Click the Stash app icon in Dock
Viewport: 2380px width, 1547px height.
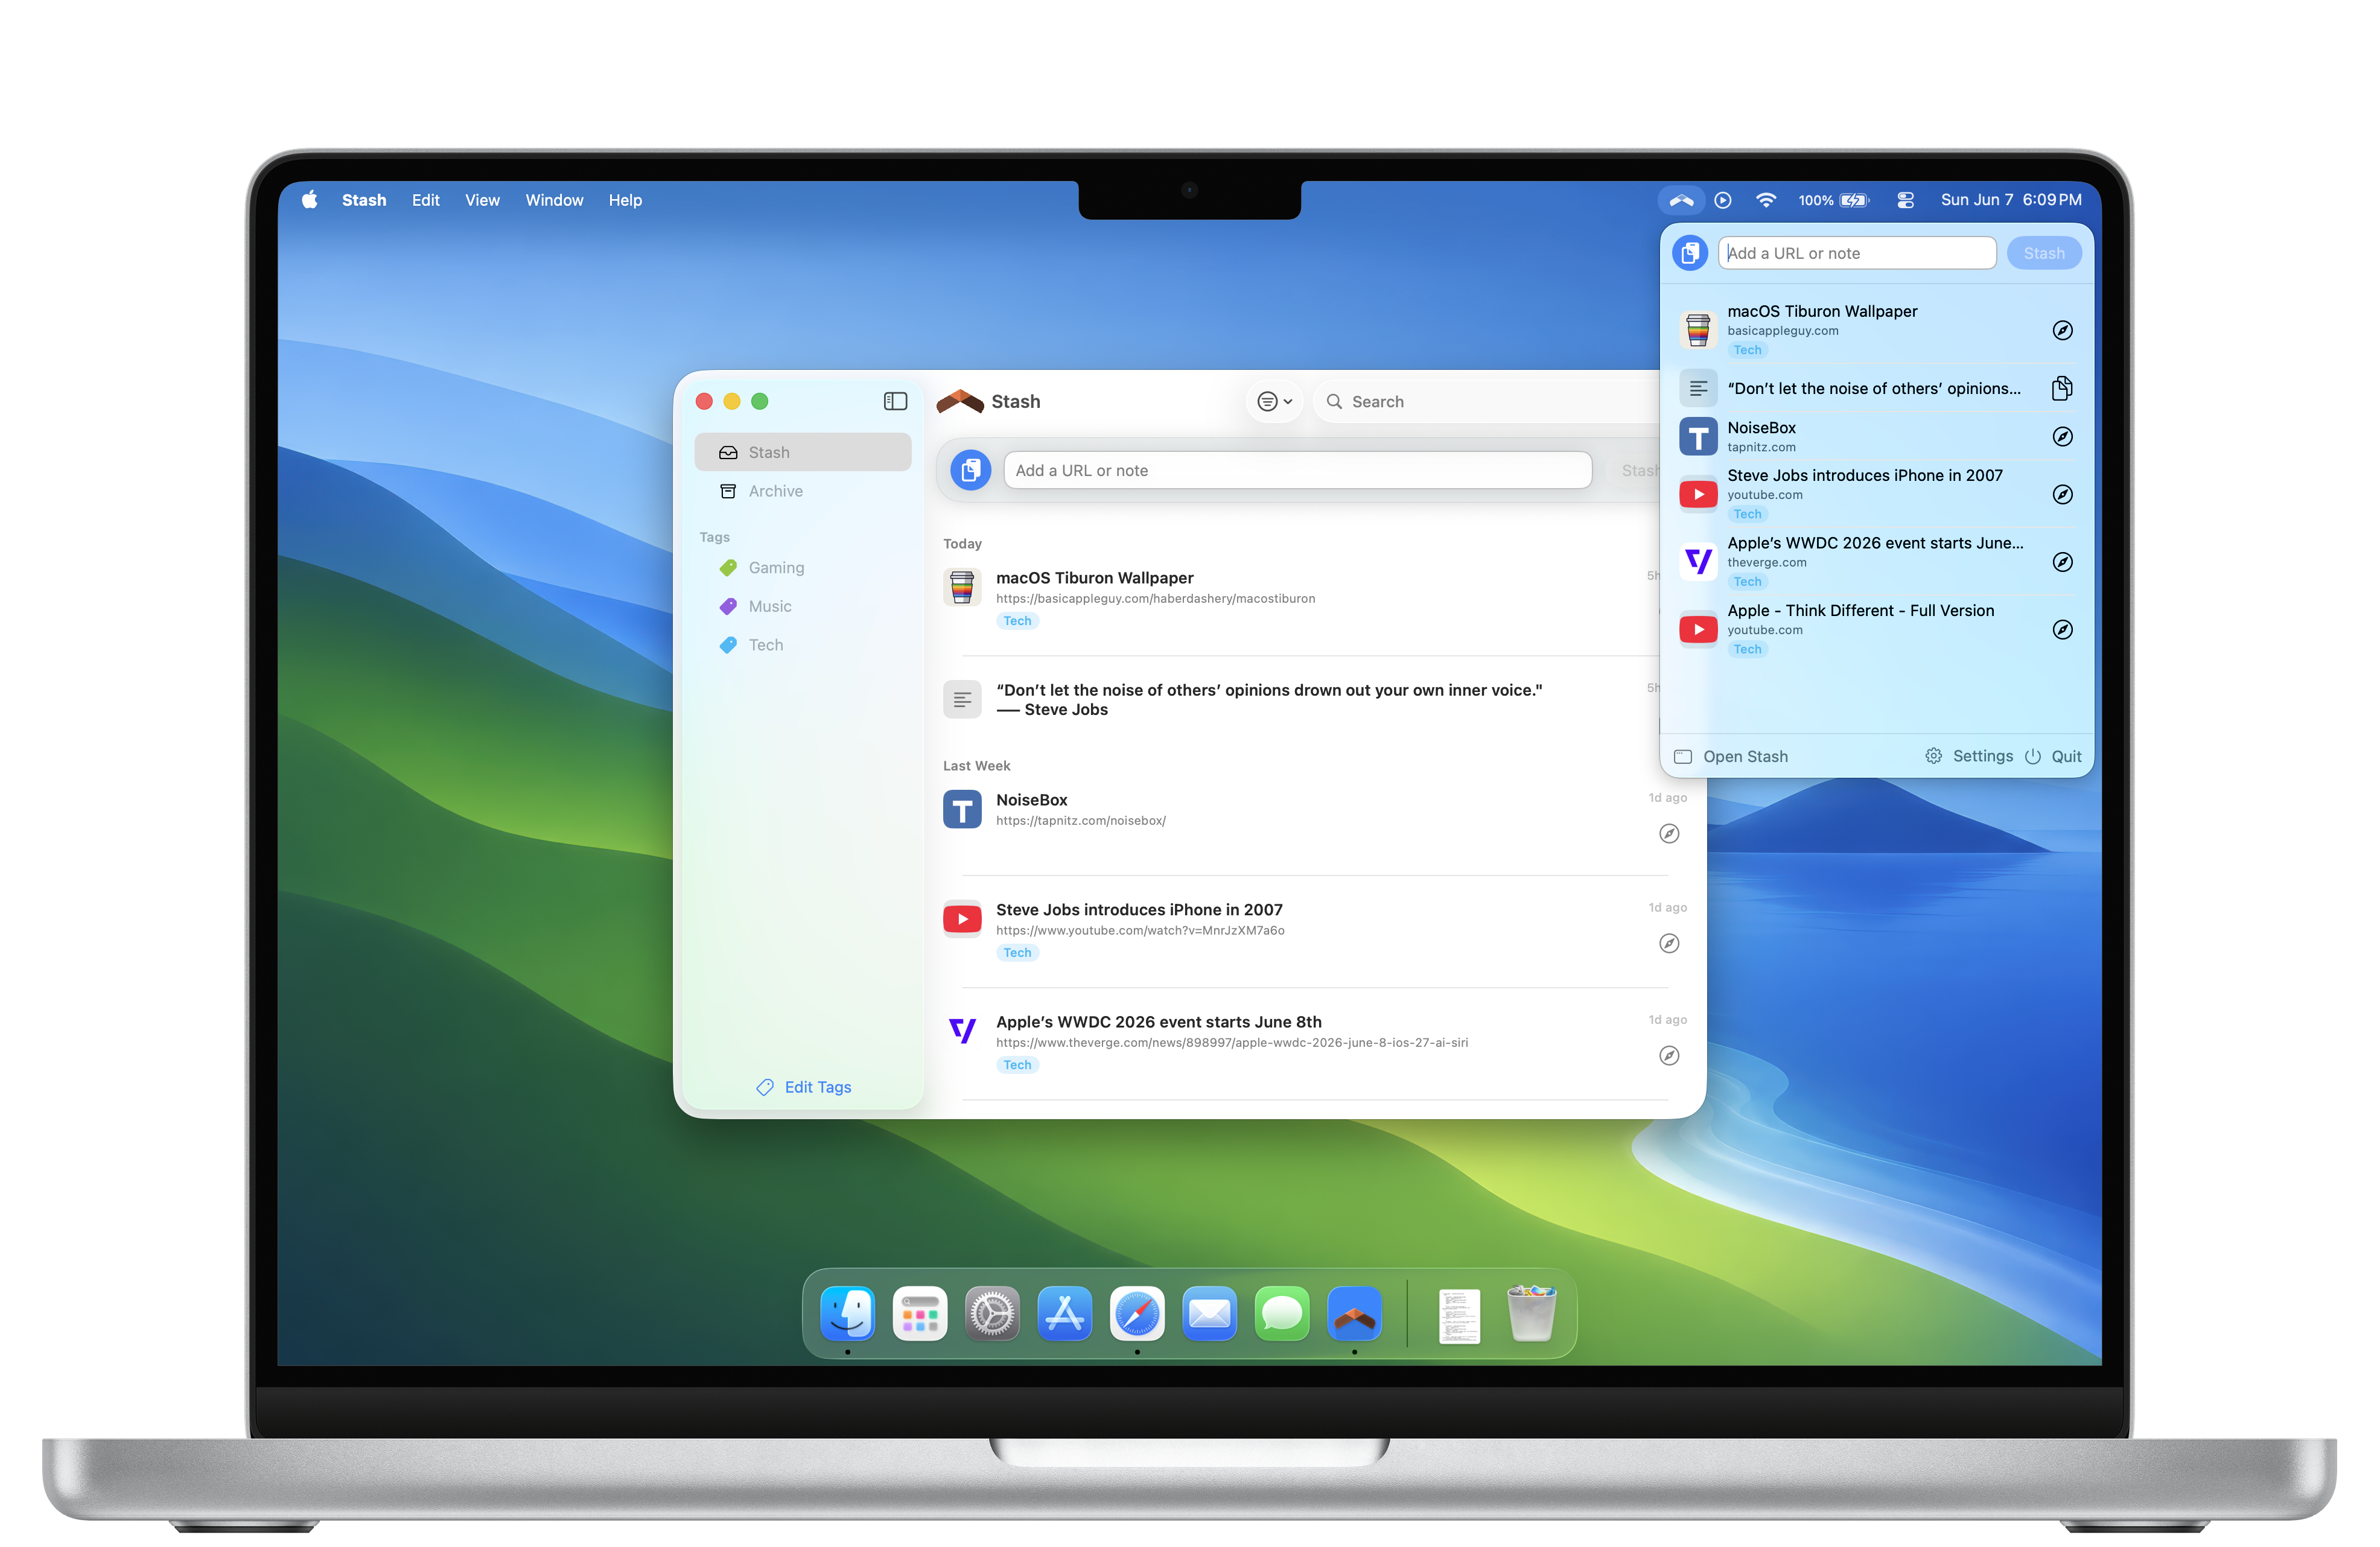(1355, 1313)
